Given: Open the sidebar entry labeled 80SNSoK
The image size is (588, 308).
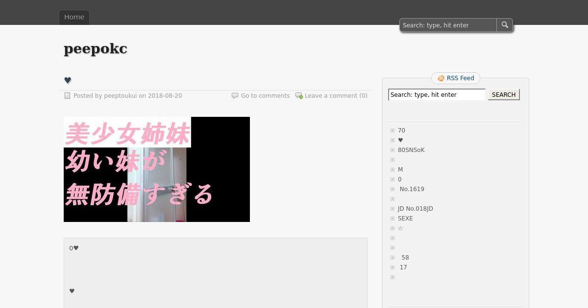Looking at the screenshot, I should 411,150.
